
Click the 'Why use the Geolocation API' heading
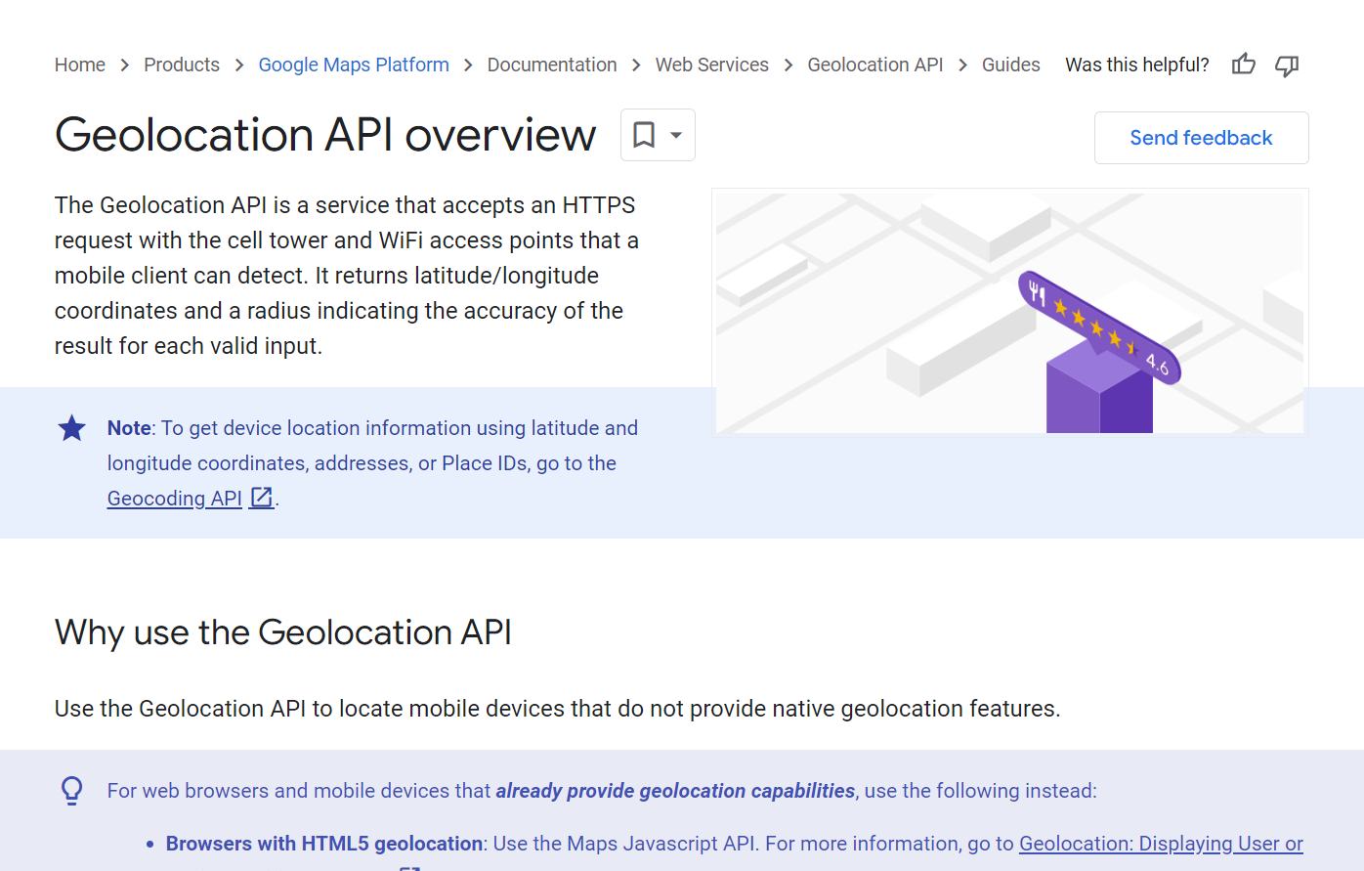pos(283,632)
